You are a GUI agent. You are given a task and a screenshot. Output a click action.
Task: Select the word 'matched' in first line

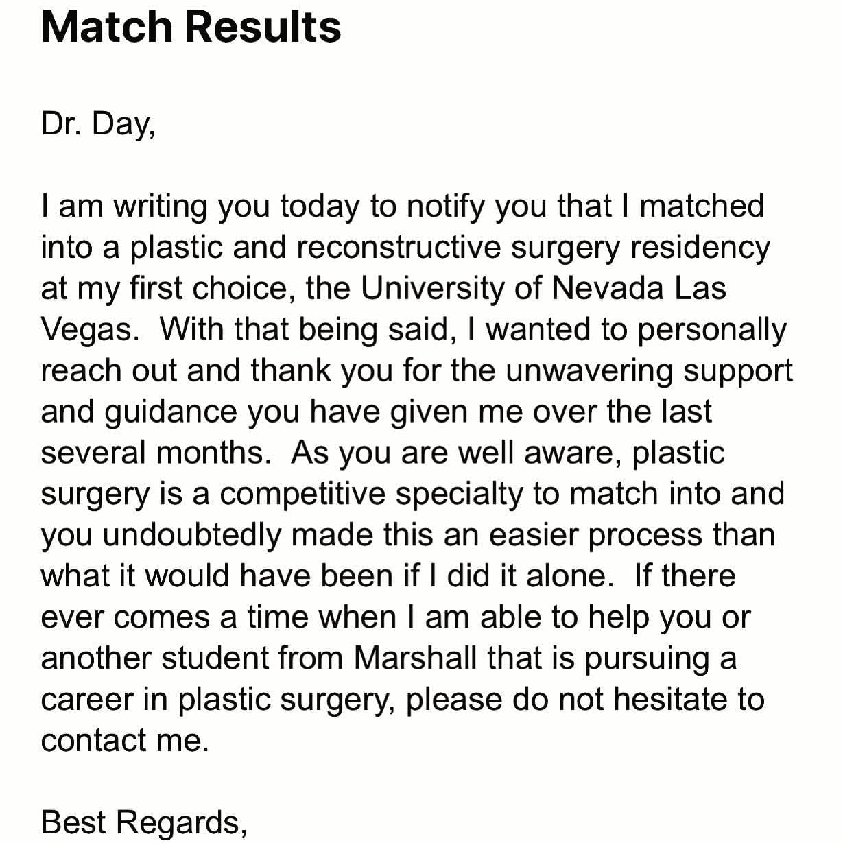[x=702, y=206]
